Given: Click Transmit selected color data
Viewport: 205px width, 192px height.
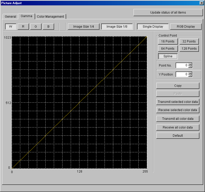Looking at the screenshot, I should (x=178, y=102).
